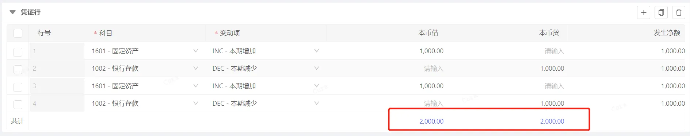The image size is (690, 136).
Task: Click the copy row icon
Action: [x=661, y=13]
